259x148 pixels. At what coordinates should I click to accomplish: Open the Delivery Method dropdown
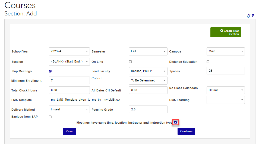click(69, 109)
